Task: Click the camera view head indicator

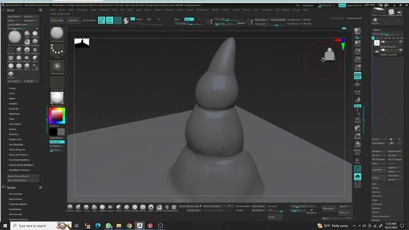Action: pyautogui.click(x=330, y=54)
